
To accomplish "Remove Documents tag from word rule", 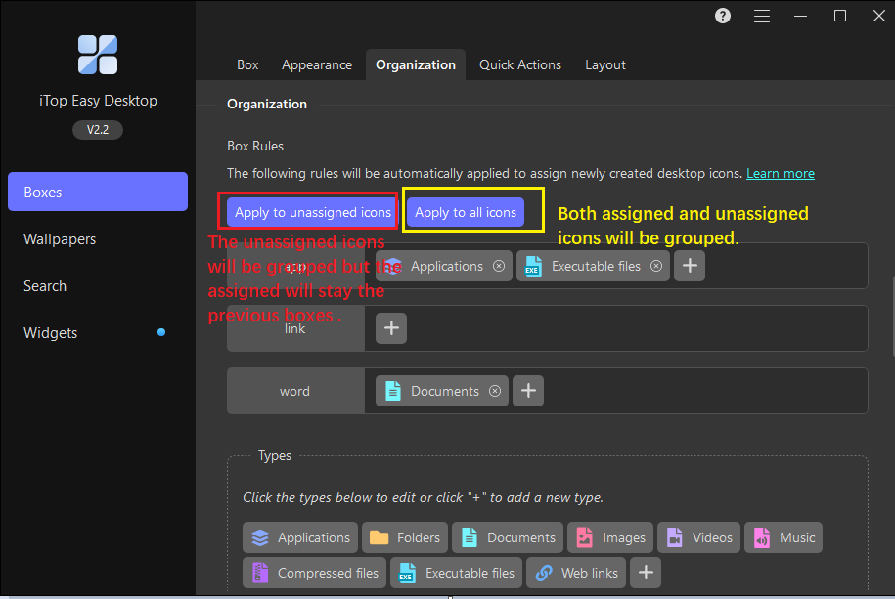I will click(x=495, y=391).
